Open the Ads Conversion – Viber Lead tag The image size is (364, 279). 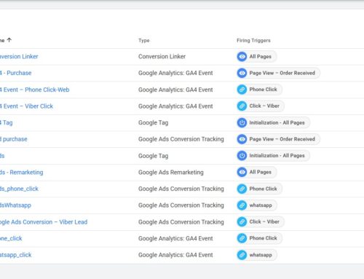coord(44,222)
